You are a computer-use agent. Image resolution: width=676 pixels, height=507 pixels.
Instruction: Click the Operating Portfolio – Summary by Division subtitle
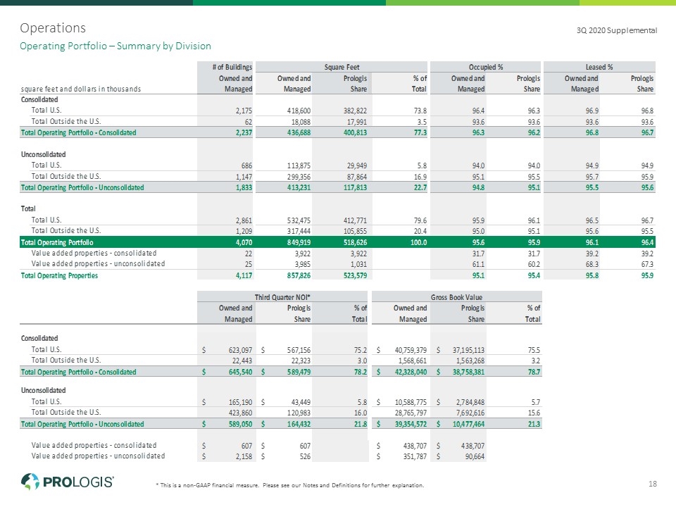click(115, 46)
